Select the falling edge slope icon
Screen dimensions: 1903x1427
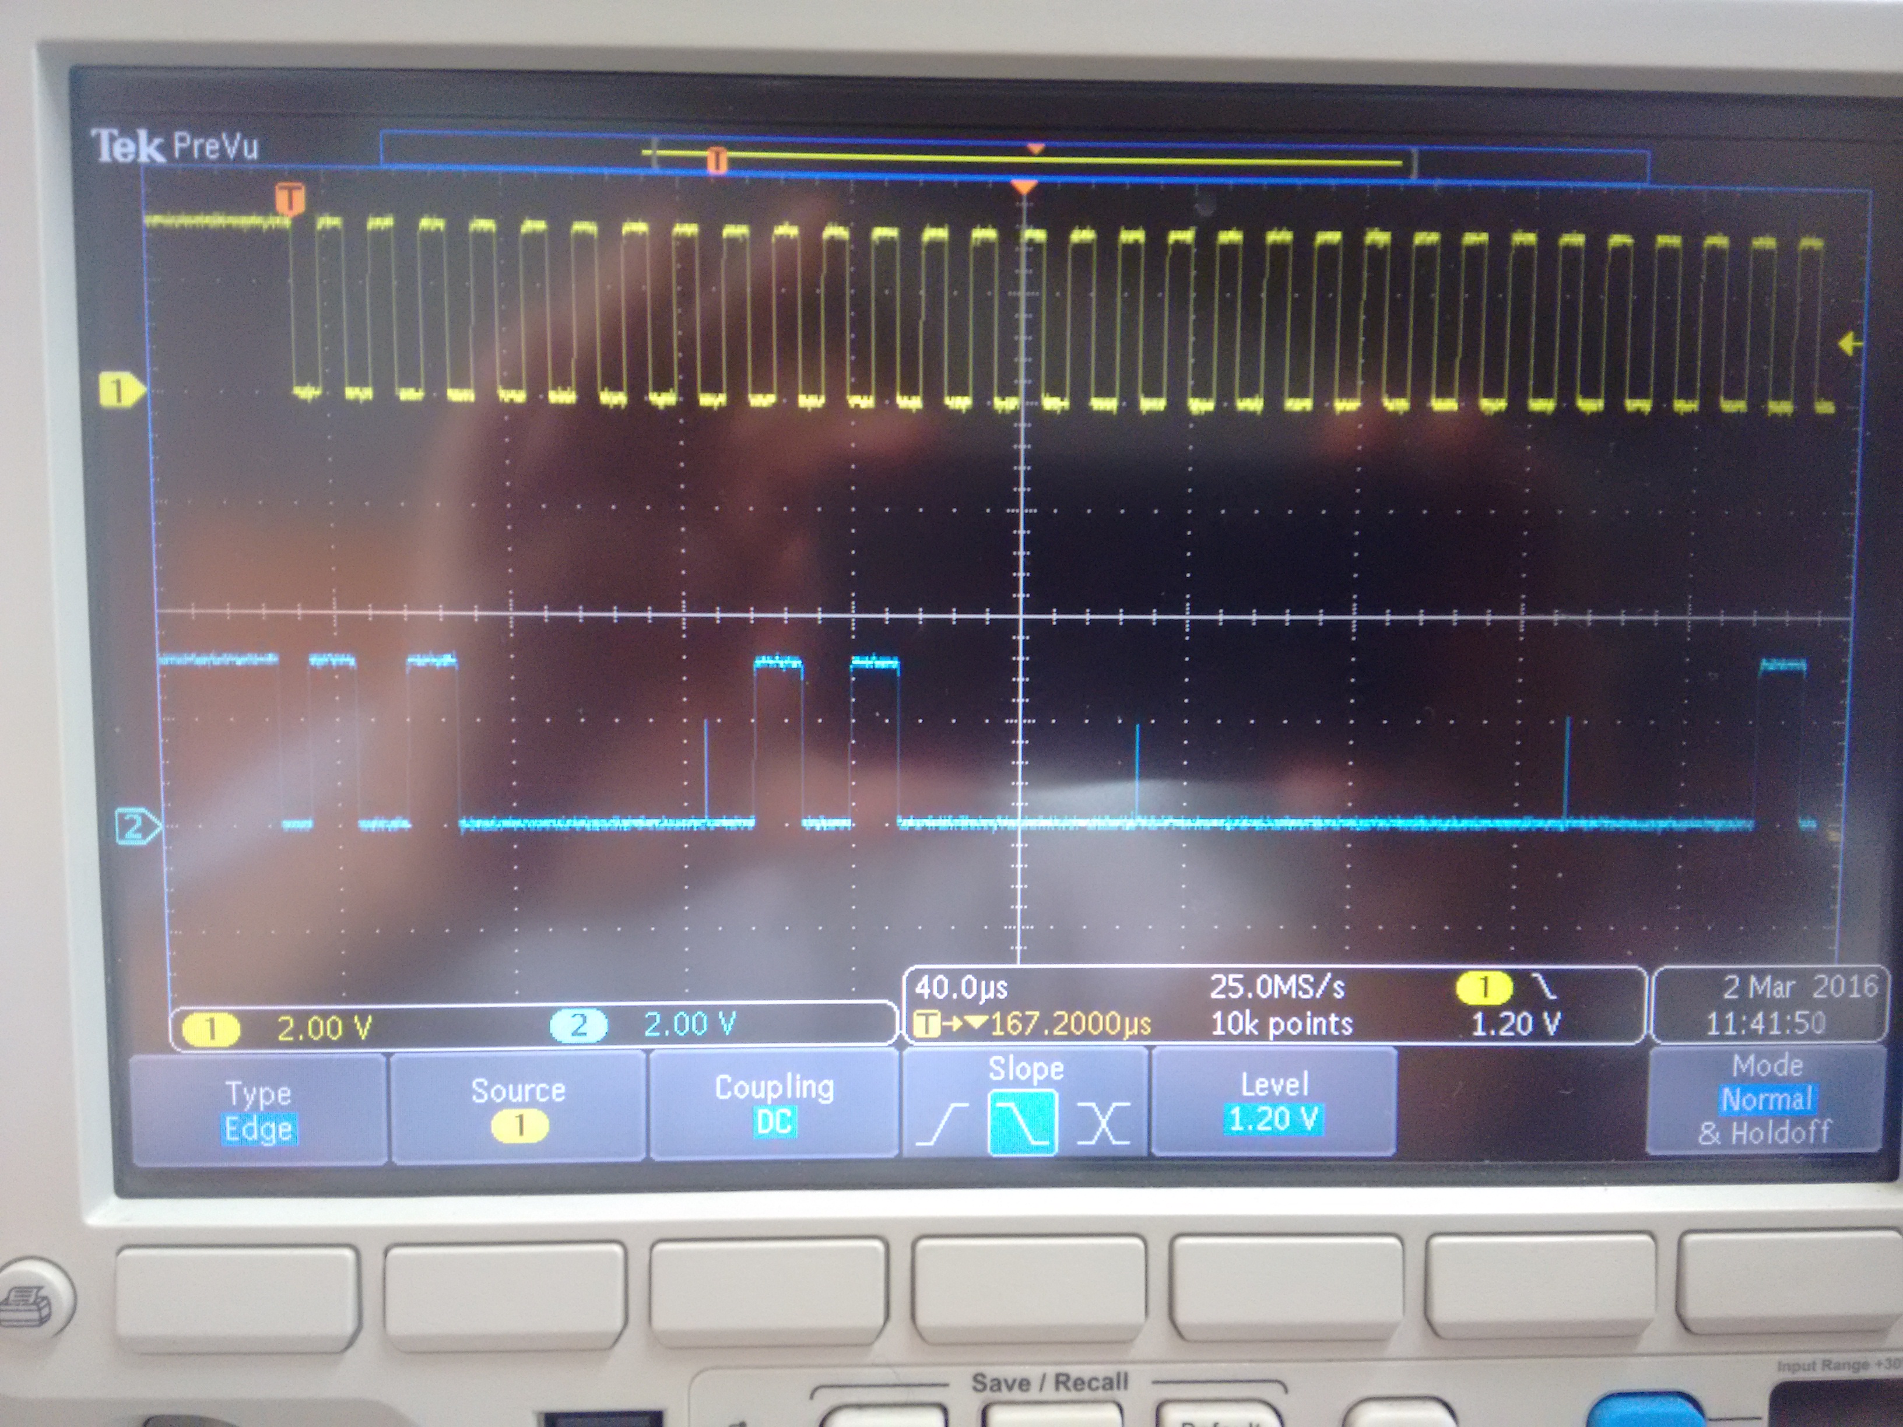1023,1123
